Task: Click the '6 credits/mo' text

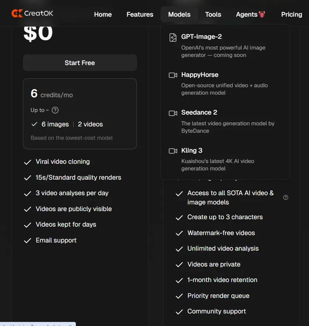Action: tap(52, 94)
